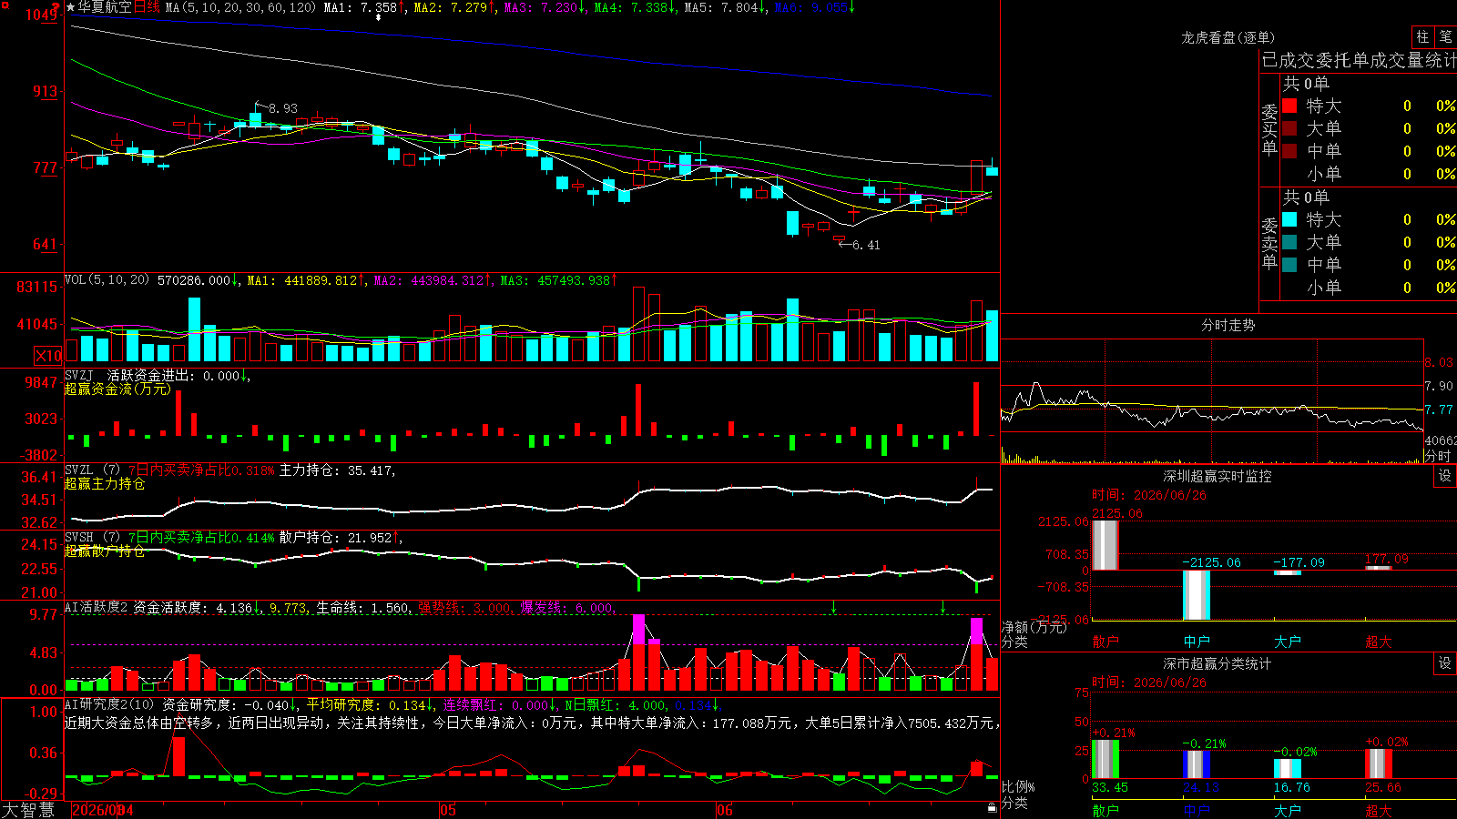Click the 连续飘红: 0.000 label
This screenshot has width=1457, height=819.
pyautogui.click(x=495, y=704)
